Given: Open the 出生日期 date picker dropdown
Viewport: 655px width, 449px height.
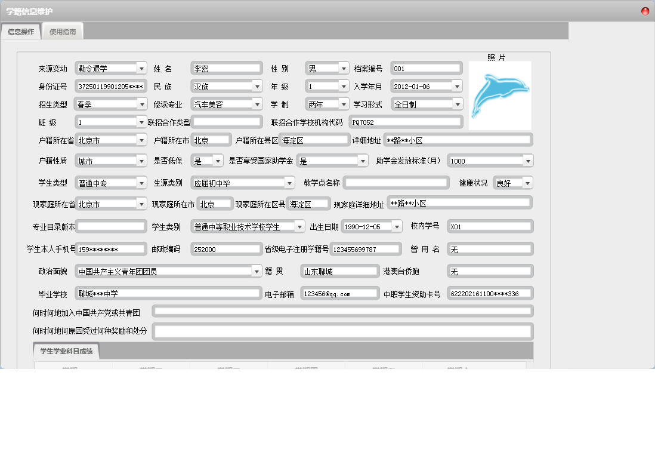Looking at the screenshot, I should [397, 227].
